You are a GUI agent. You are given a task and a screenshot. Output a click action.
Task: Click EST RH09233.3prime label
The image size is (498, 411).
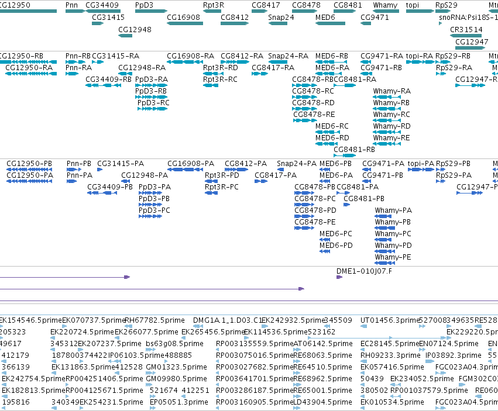point(390,355)
